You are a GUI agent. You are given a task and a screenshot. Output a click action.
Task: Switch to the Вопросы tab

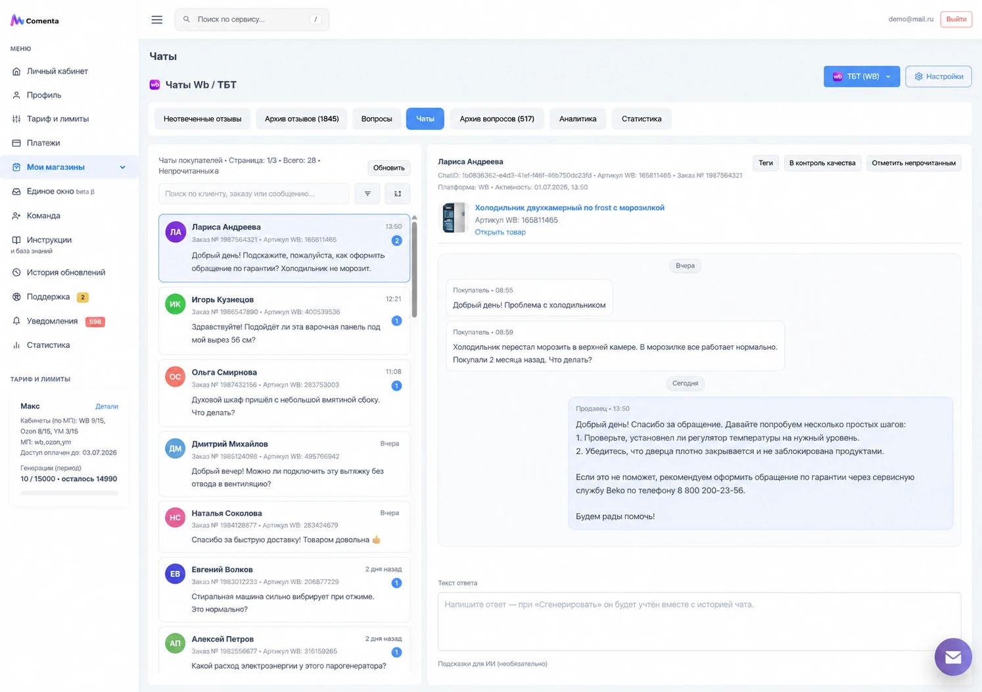[x=377, y=119]
